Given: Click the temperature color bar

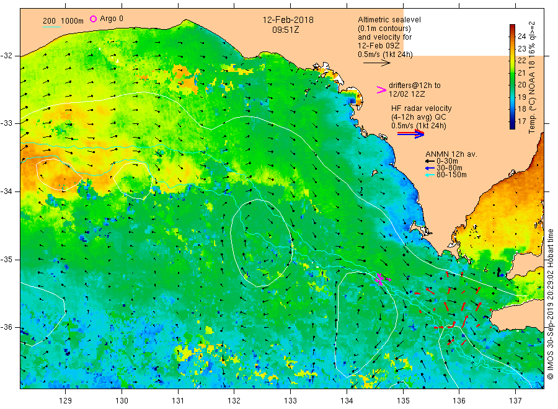Looking at the screenshot, I should 513,76.
